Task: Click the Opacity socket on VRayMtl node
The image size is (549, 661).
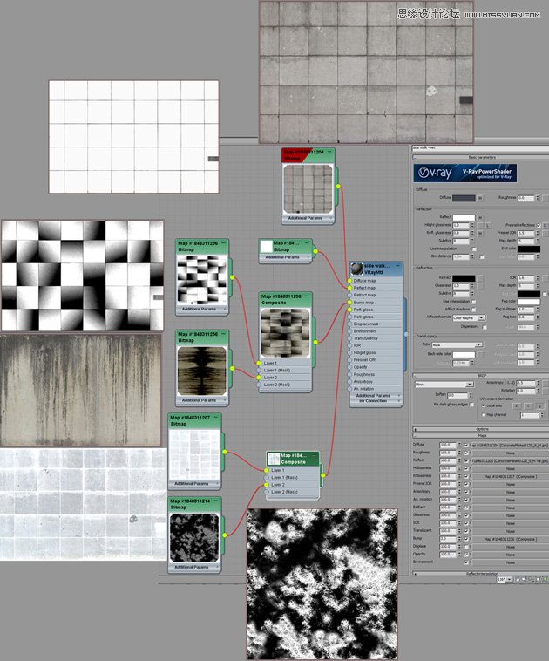Action: click(349, 367)
